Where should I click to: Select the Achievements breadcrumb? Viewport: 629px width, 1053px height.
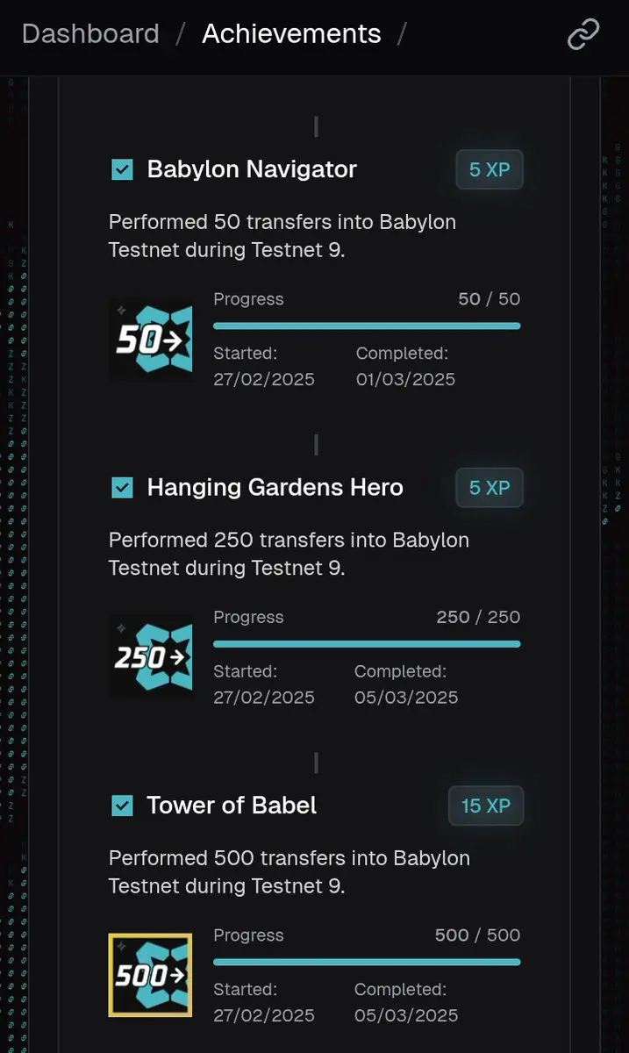291,34
